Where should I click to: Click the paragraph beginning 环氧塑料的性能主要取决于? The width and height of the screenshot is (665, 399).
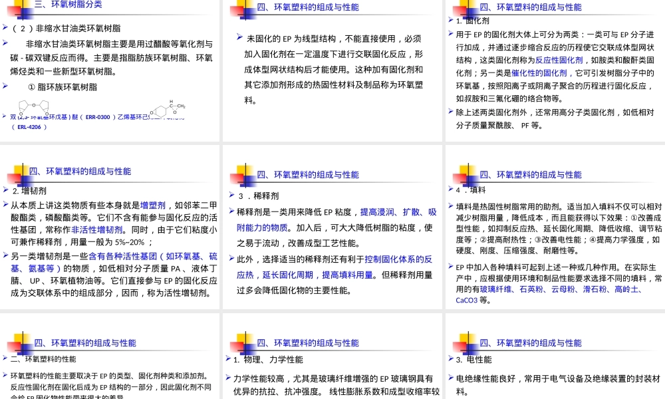coord(110,387)
